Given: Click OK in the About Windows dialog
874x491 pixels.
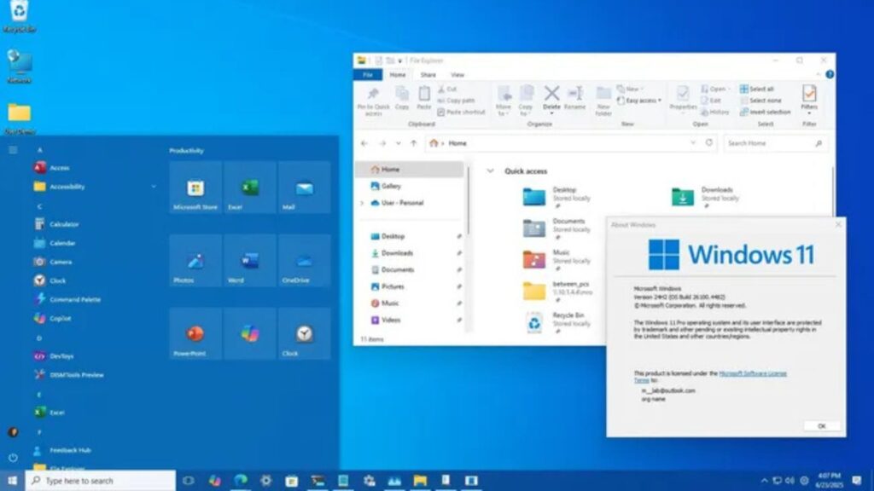Looking at the screenshot, I should pos(821,425).
